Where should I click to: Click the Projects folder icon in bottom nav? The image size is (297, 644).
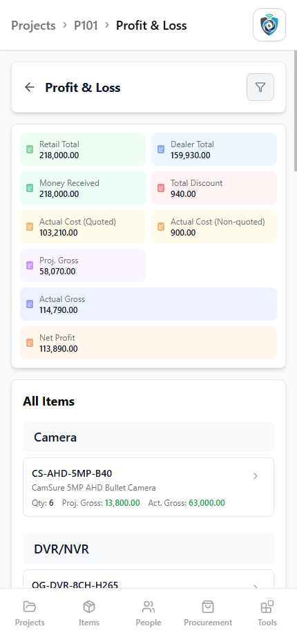30,607
